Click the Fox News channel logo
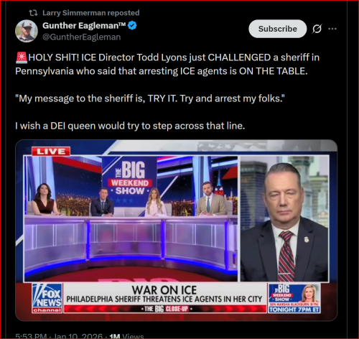The width and height of the screenshot is (359, 339). click(x=47, y=298)
